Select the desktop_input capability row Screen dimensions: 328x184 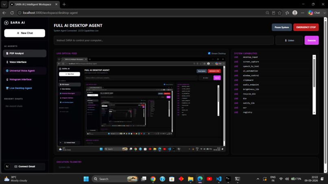click(272, 57)
